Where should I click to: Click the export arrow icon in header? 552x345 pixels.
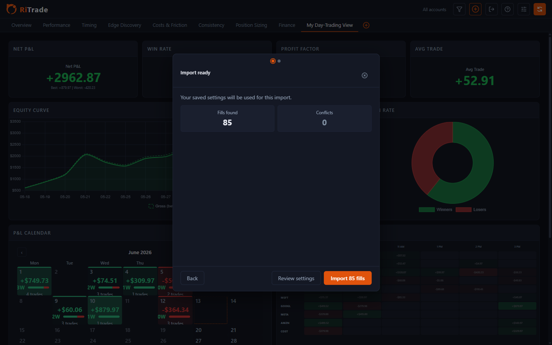tap(491, 9)
